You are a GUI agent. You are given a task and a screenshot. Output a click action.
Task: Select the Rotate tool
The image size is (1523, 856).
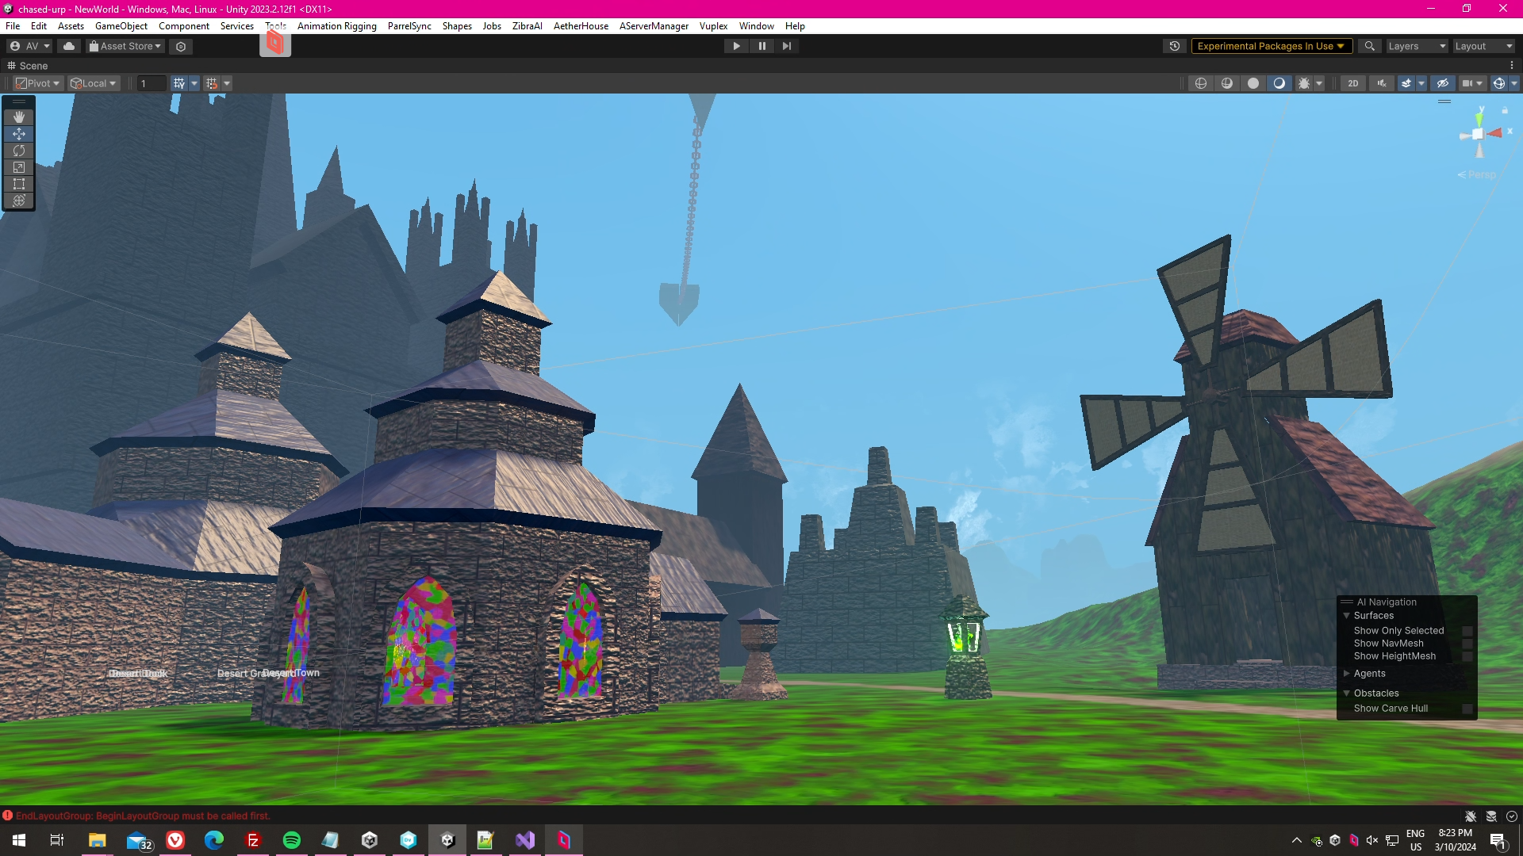pyautogui.click(x=19, y=151)
